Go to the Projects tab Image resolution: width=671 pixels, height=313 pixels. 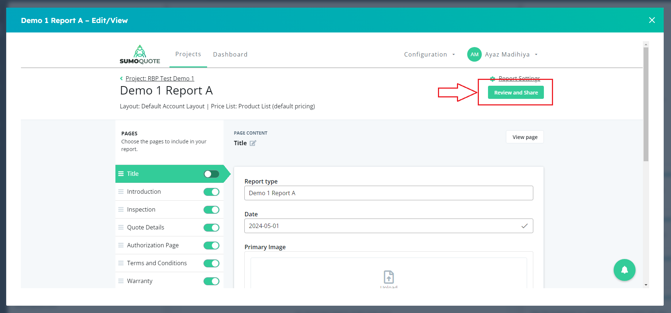[x=188, y=54]
